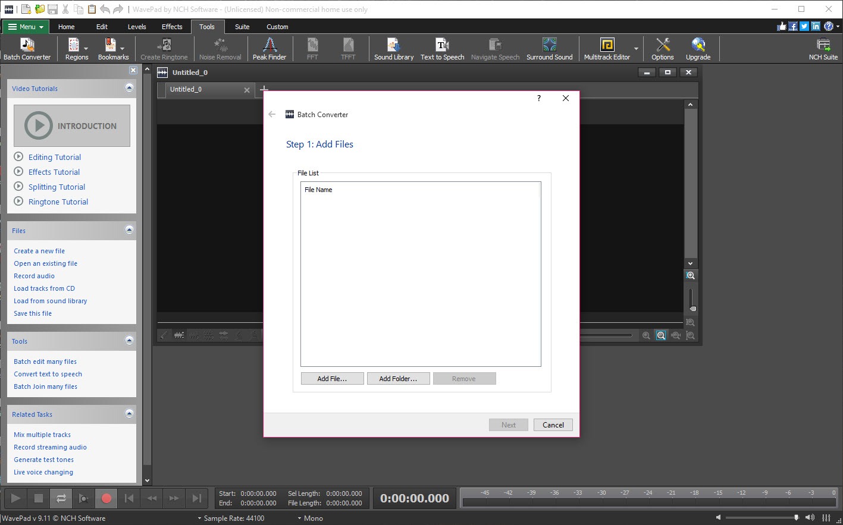This screenshot has width=843, height=525.
Task: Launch the Surround Sound editor
Action: click(x=549, y=49)
